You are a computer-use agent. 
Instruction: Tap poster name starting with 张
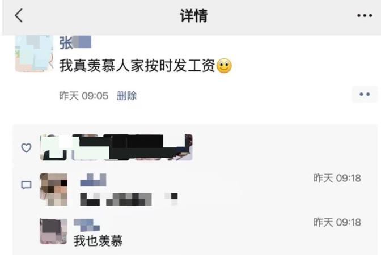[x=75, y=42]
